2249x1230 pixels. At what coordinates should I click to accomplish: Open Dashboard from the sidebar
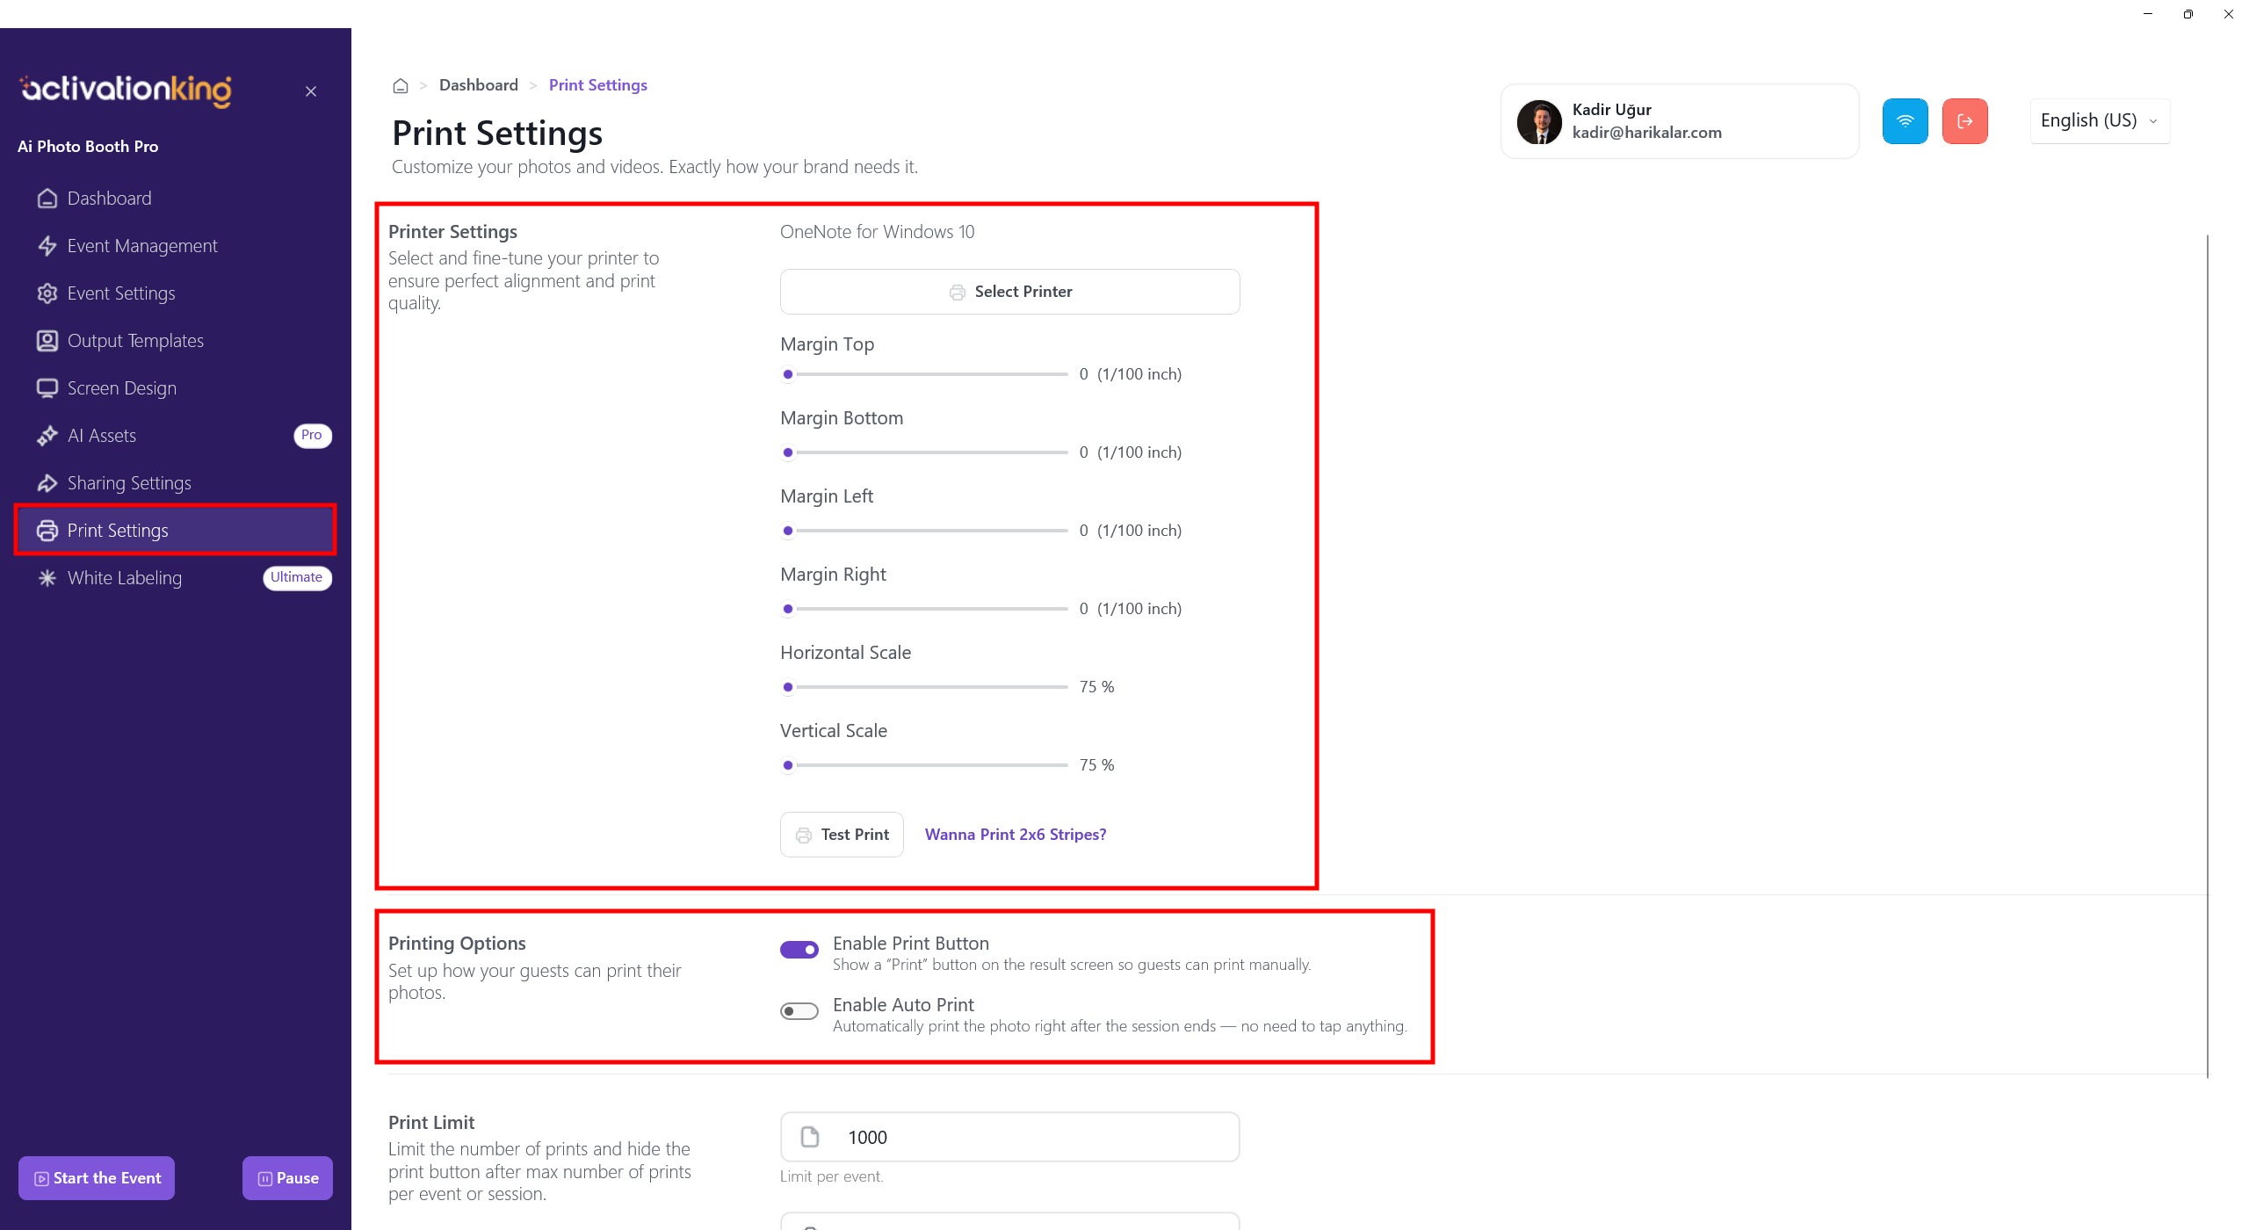[x=109, y=199]
